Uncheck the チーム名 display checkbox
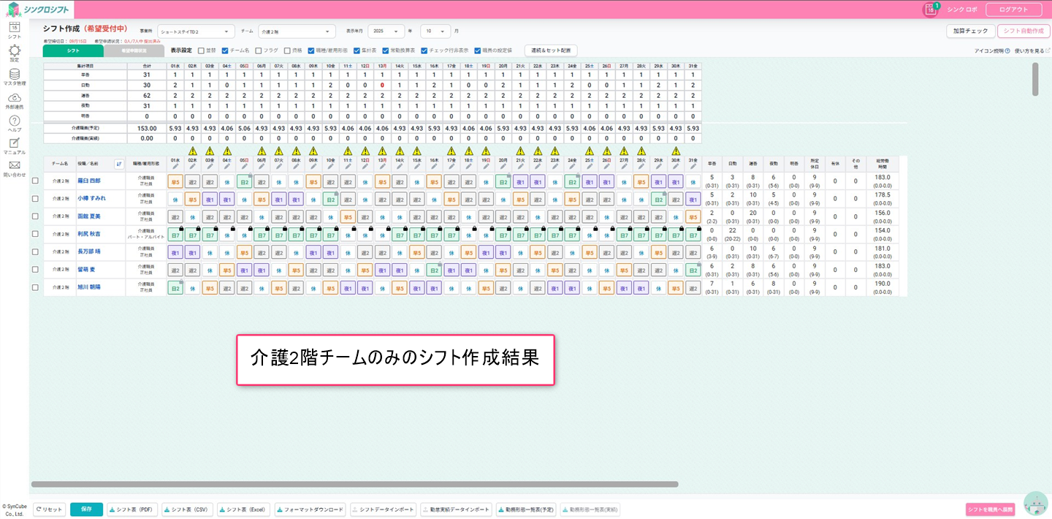 225,50
